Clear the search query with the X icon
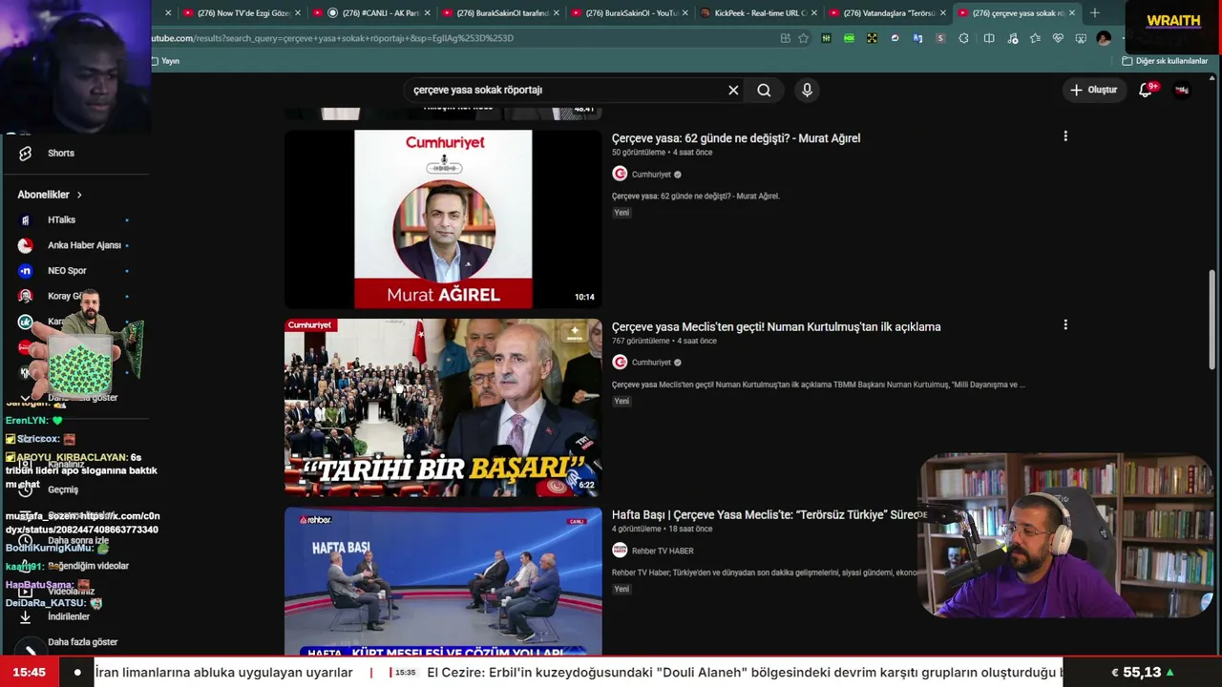The width and height of the screenshot is (1222, 687). tap(733, 90)
